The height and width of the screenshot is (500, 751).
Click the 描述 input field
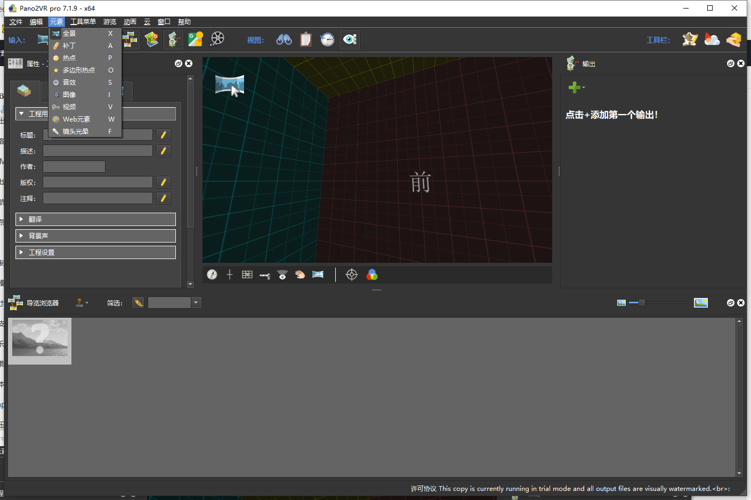pyautogui.click(x=98, y=151)
